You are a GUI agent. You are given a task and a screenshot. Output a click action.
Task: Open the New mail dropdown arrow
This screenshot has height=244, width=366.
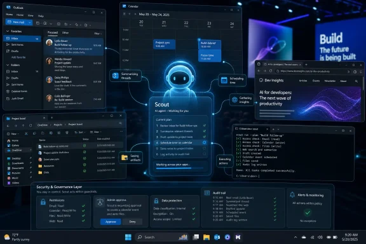(x=30, y=22)
